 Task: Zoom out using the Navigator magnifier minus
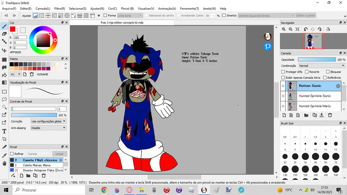[290, 29]
